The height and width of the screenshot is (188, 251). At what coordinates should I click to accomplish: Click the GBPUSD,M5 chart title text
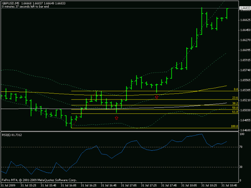(11, 3)
